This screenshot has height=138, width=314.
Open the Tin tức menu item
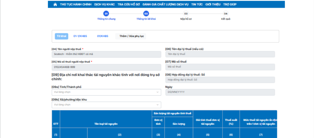[197, 4]
